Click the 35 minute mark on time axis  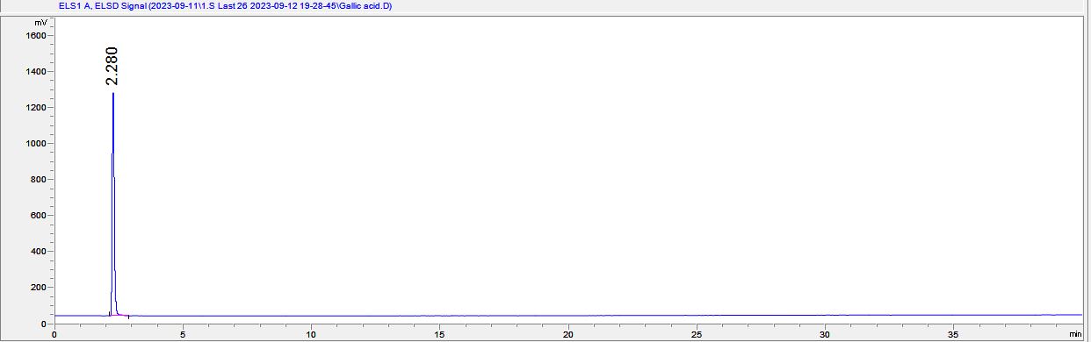pos(953,334)
